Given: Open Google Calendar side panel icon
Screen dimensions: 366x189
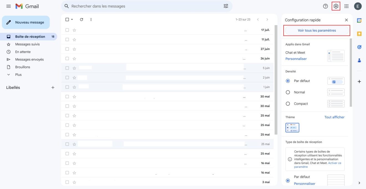Looking at the screenshot, I should tap(359, 20).
